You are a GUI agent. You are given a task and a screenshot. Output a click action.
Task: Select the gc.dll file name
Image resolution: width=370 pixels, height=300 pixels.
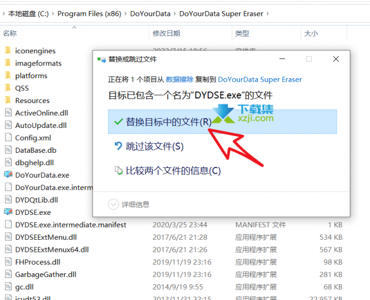pos(24,287)
